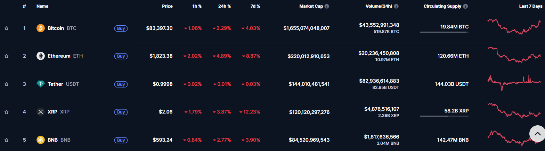Sort by 24h % column header

click(x=224, y=6)
